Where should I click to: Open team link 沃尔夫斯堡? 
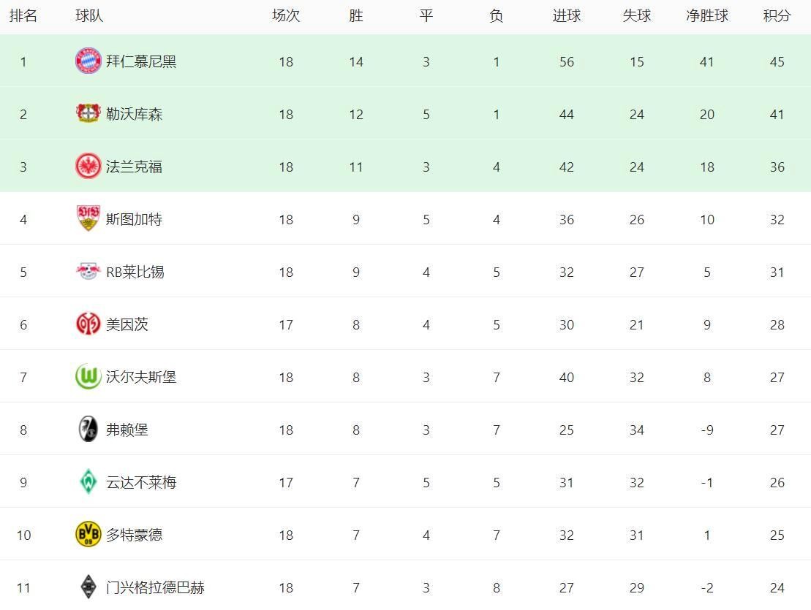coord(141,377)
